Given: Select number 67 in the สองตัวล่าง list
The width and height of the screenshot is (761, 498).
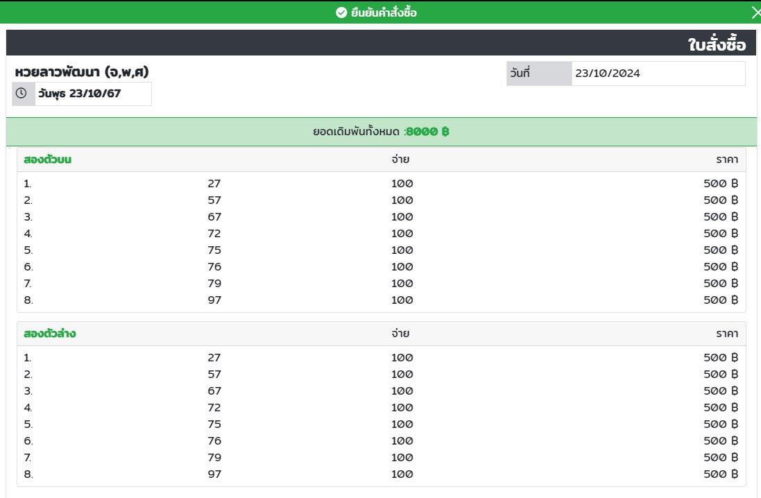Looking at the screenshot, I should pos(214,390).
